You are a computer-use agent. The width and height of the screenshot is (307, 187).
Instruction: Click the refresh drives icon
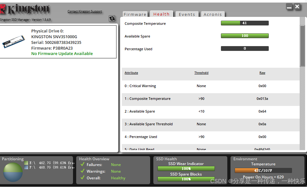point(112,18)
